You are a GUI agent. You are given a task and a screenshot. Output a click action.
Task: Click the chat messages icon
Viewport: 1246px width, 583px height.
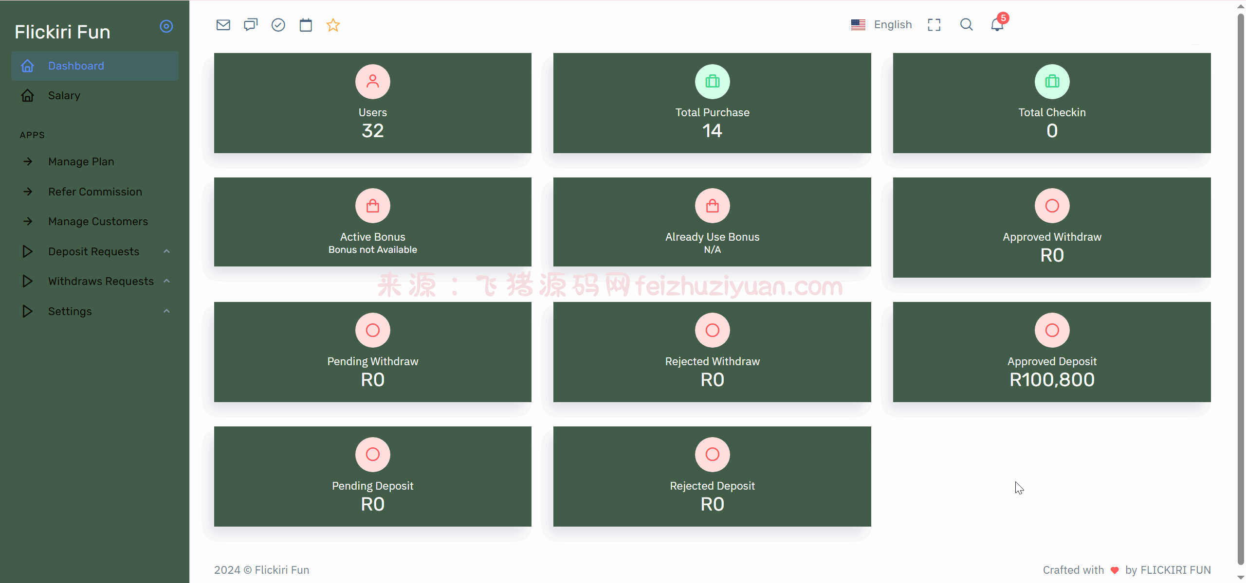click(x=251, y=25)
